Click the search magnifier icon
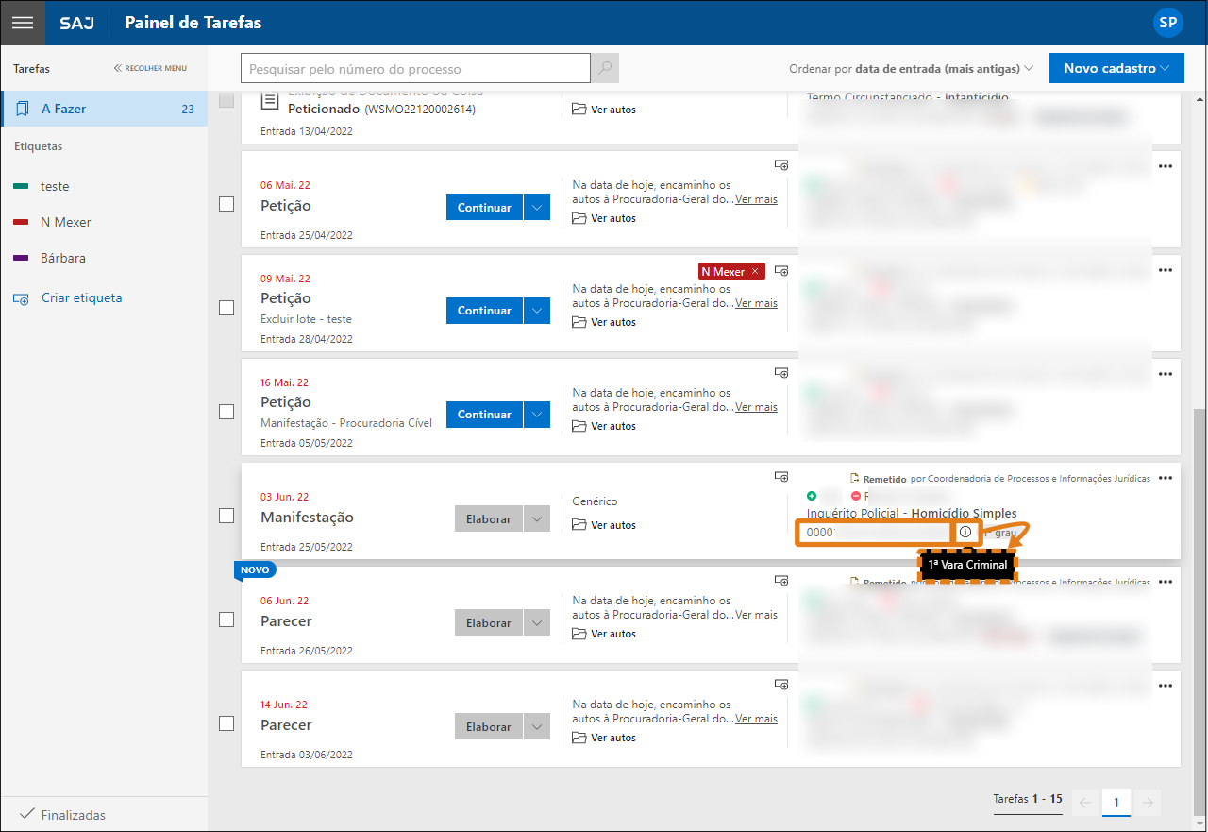The width and height of the screenshot is (1208, 832). point(605,68)
